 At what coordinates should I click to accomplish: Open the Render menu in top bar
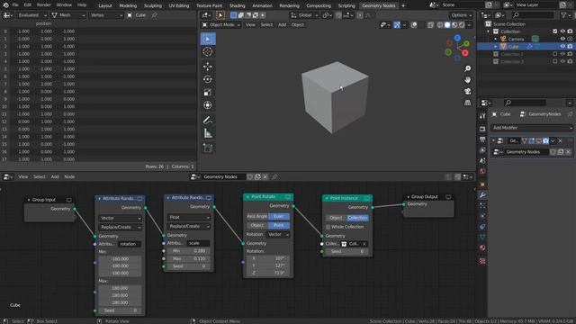[x=44, y=5]
